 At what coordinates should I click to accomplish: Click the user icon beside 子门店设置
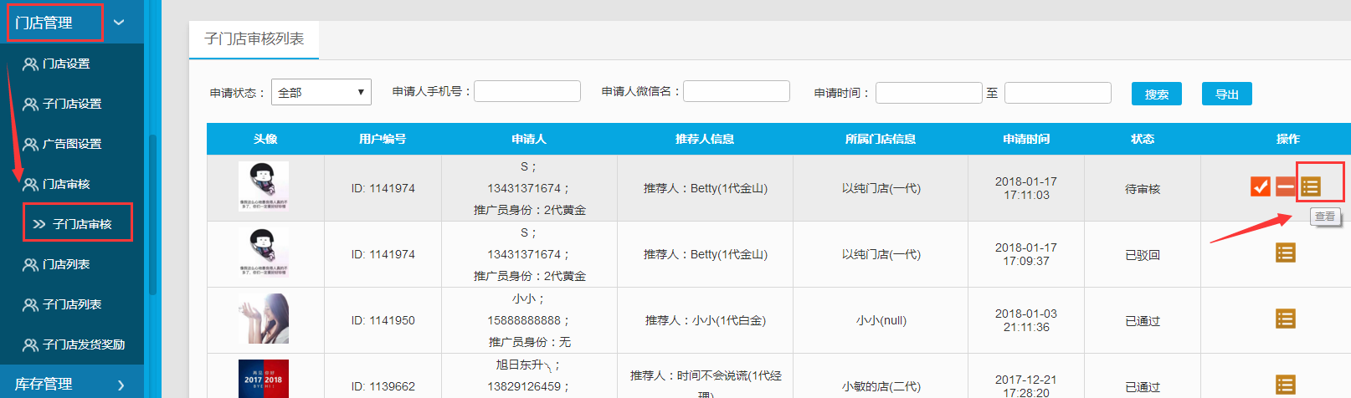point(30,104)
